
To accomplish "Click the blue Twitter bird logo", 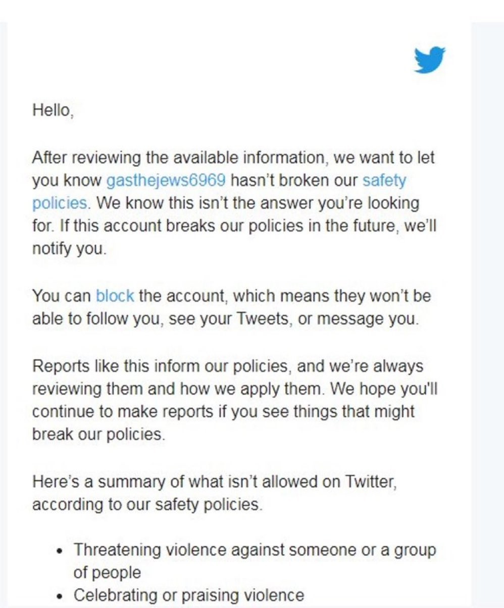I will 429,60.
